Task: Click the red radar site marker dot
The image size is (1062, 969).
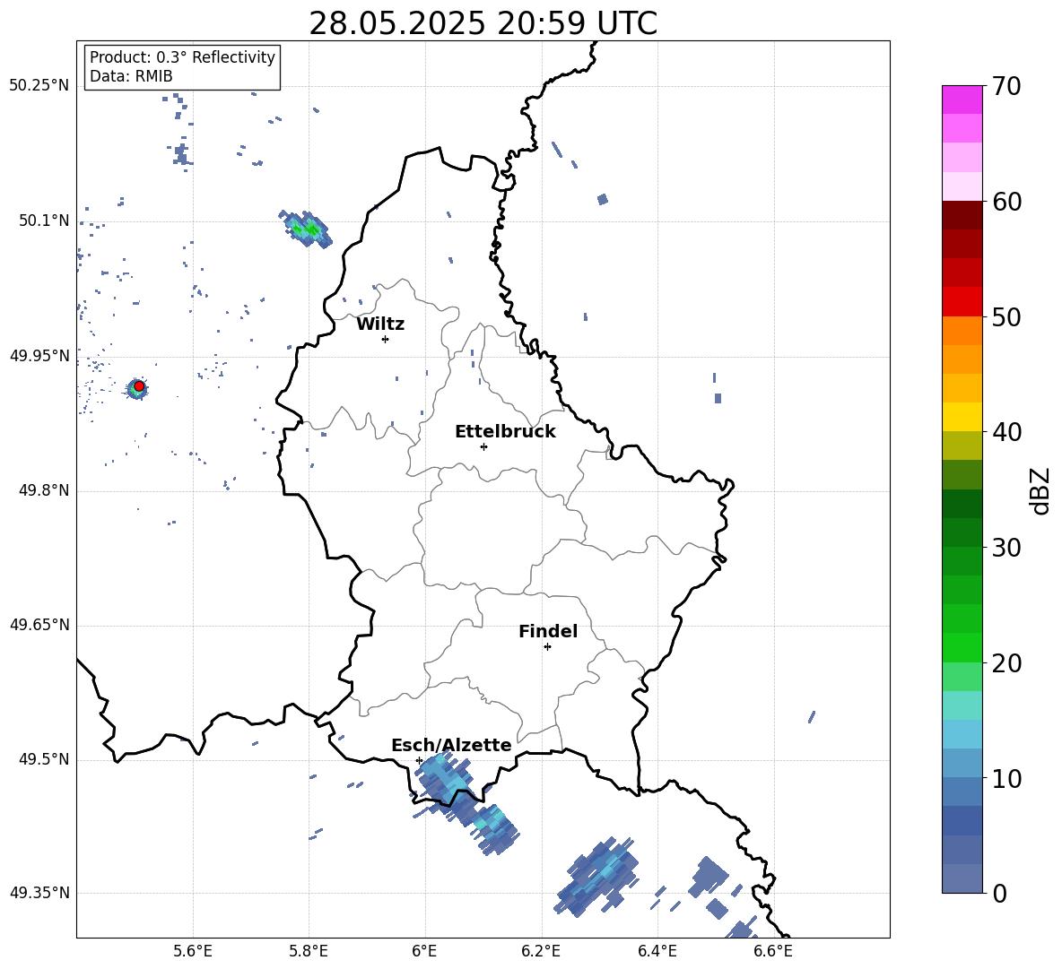Action: pos(139,386)
